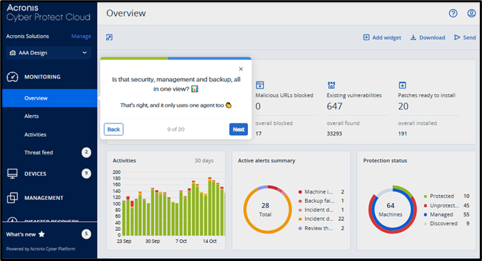482x261 pixels.
Task: Open the help question mark icon
Action: tap(452, 13)
